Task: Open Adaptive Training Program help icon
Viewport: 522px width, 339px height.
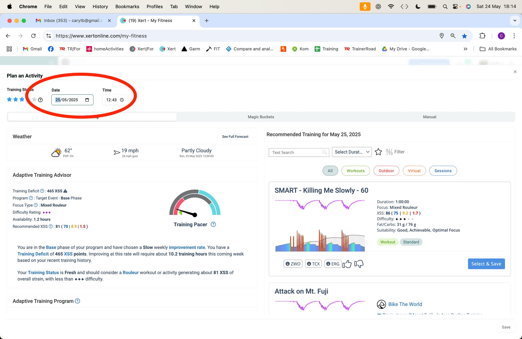Action: point(77,301)
